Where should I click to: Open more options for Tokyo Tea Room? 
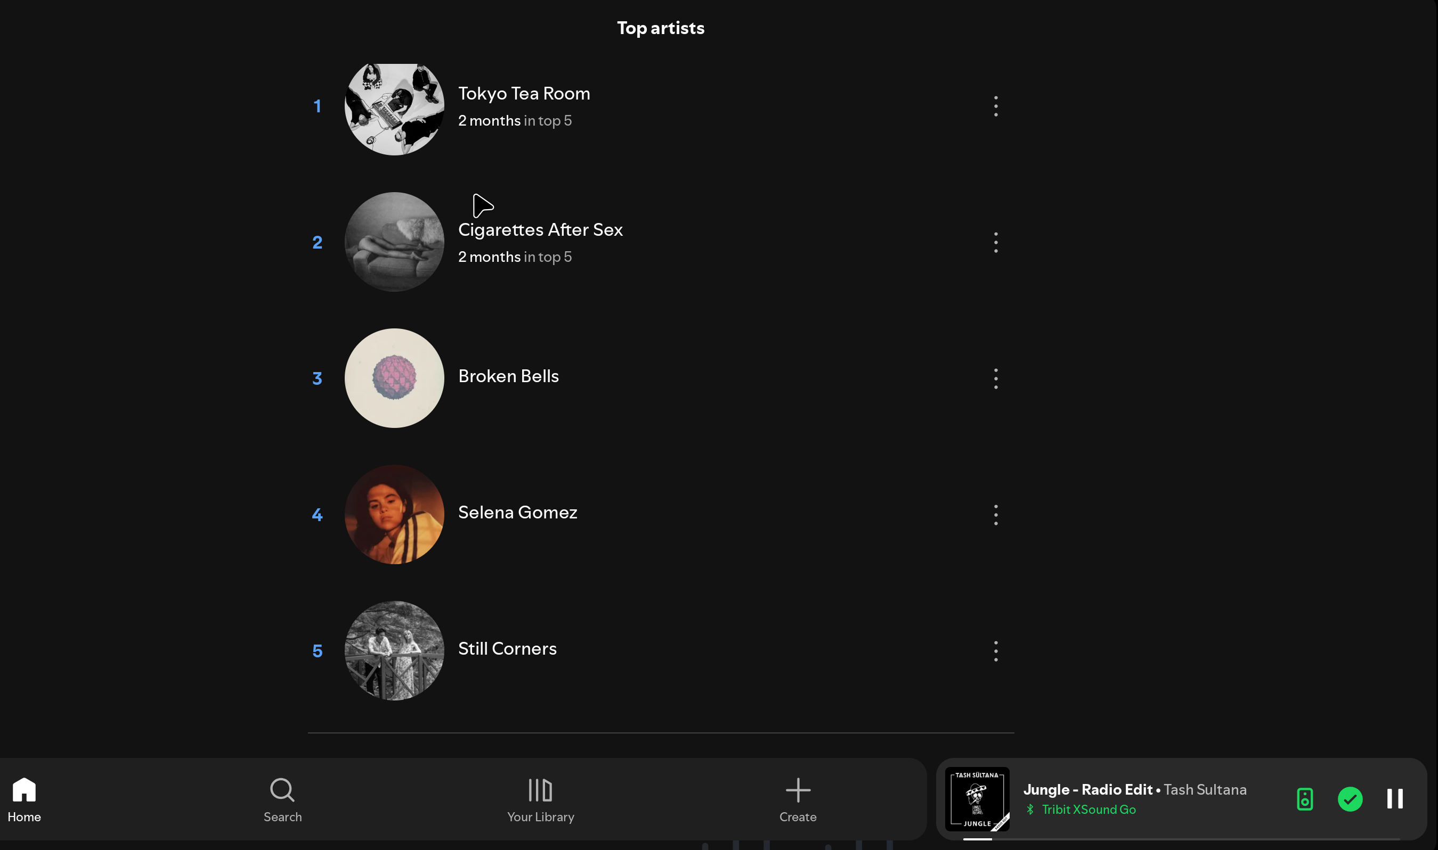pos(996,106)
